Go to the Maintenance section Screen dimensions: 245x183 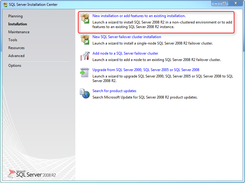click(x=19, y=32)
